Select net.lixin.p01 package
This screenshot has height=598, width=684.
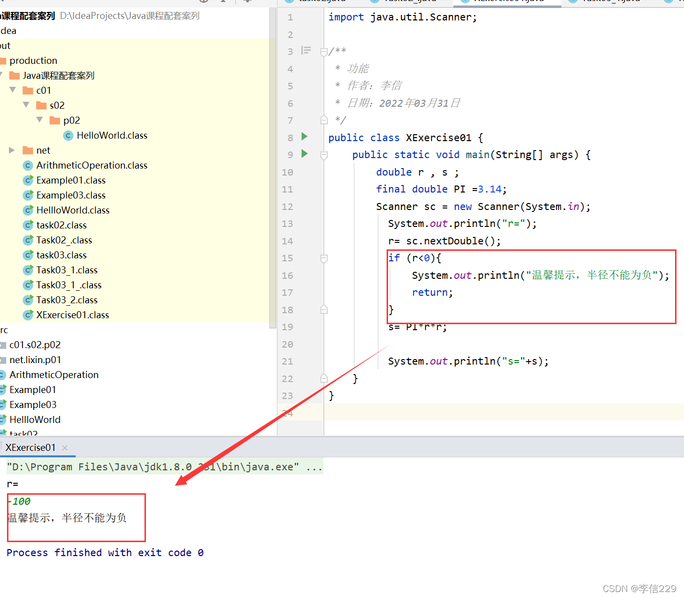tap(35, 360)
